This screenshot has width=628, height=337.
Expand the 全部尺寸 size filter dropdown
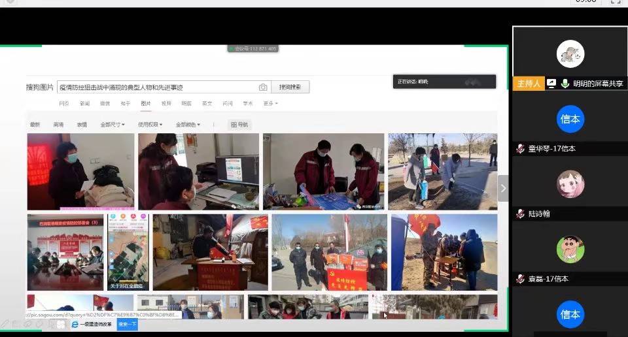112,125
